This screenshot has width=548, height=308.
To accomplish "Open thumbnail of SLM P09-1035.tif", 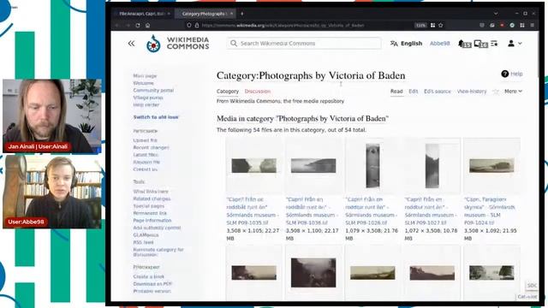I will [x=253, y=165].
